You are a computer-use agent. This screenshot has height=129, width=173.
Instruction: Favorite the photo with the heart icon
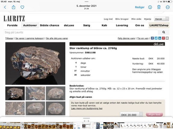22,7
